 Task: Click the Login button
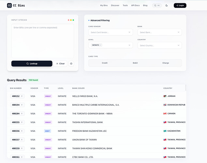coord(180,6)
